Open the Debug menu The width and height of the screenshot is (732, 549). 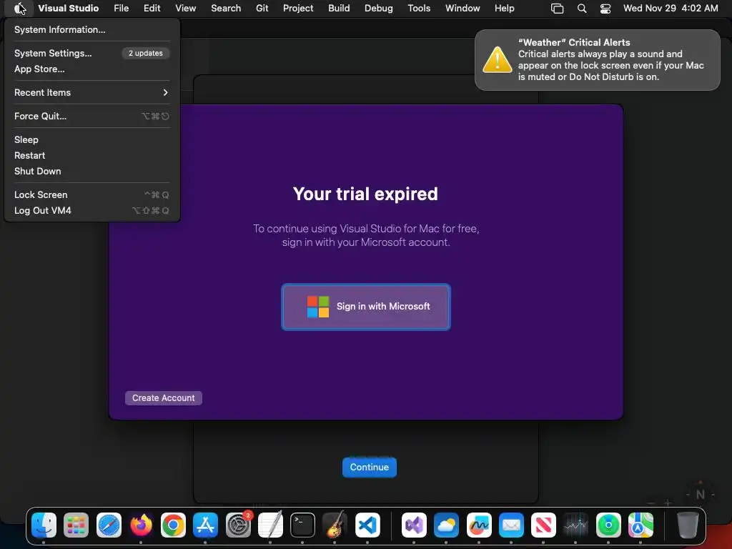[379, 8]
